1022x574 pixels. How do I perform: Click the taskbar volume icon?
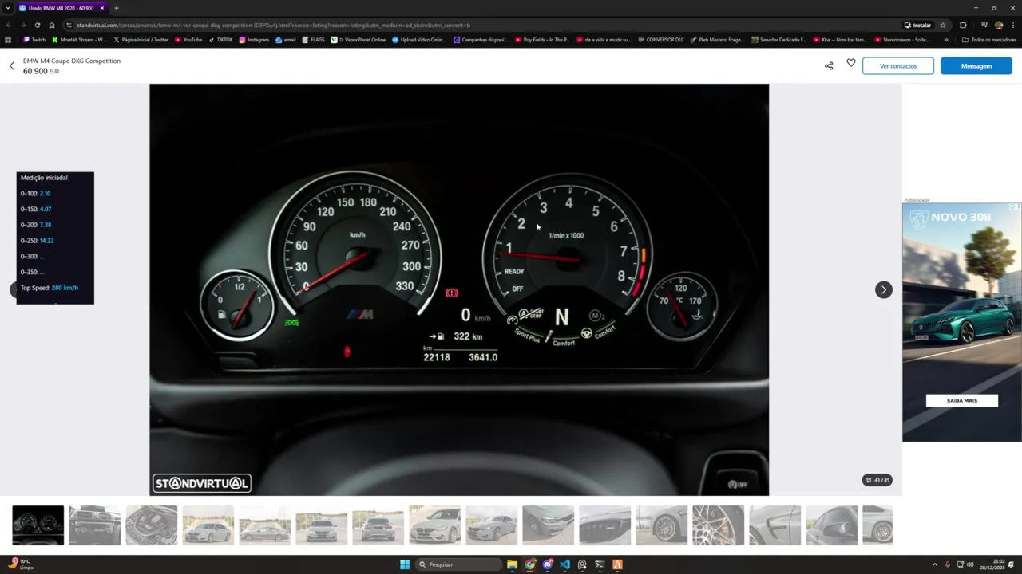(x=970, y=564)
